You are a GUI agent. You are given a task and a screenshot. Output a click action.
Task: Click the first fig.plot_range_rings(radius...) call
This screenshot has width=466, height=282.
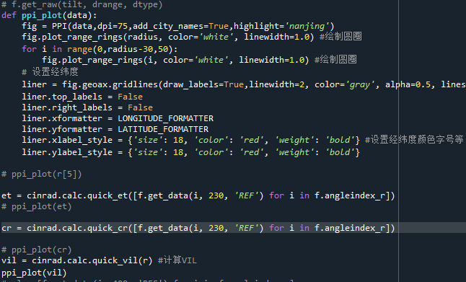[168, 37]
